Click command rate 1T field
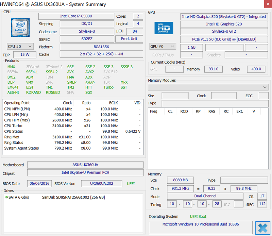Screen dimensions: 272x236 262,196
